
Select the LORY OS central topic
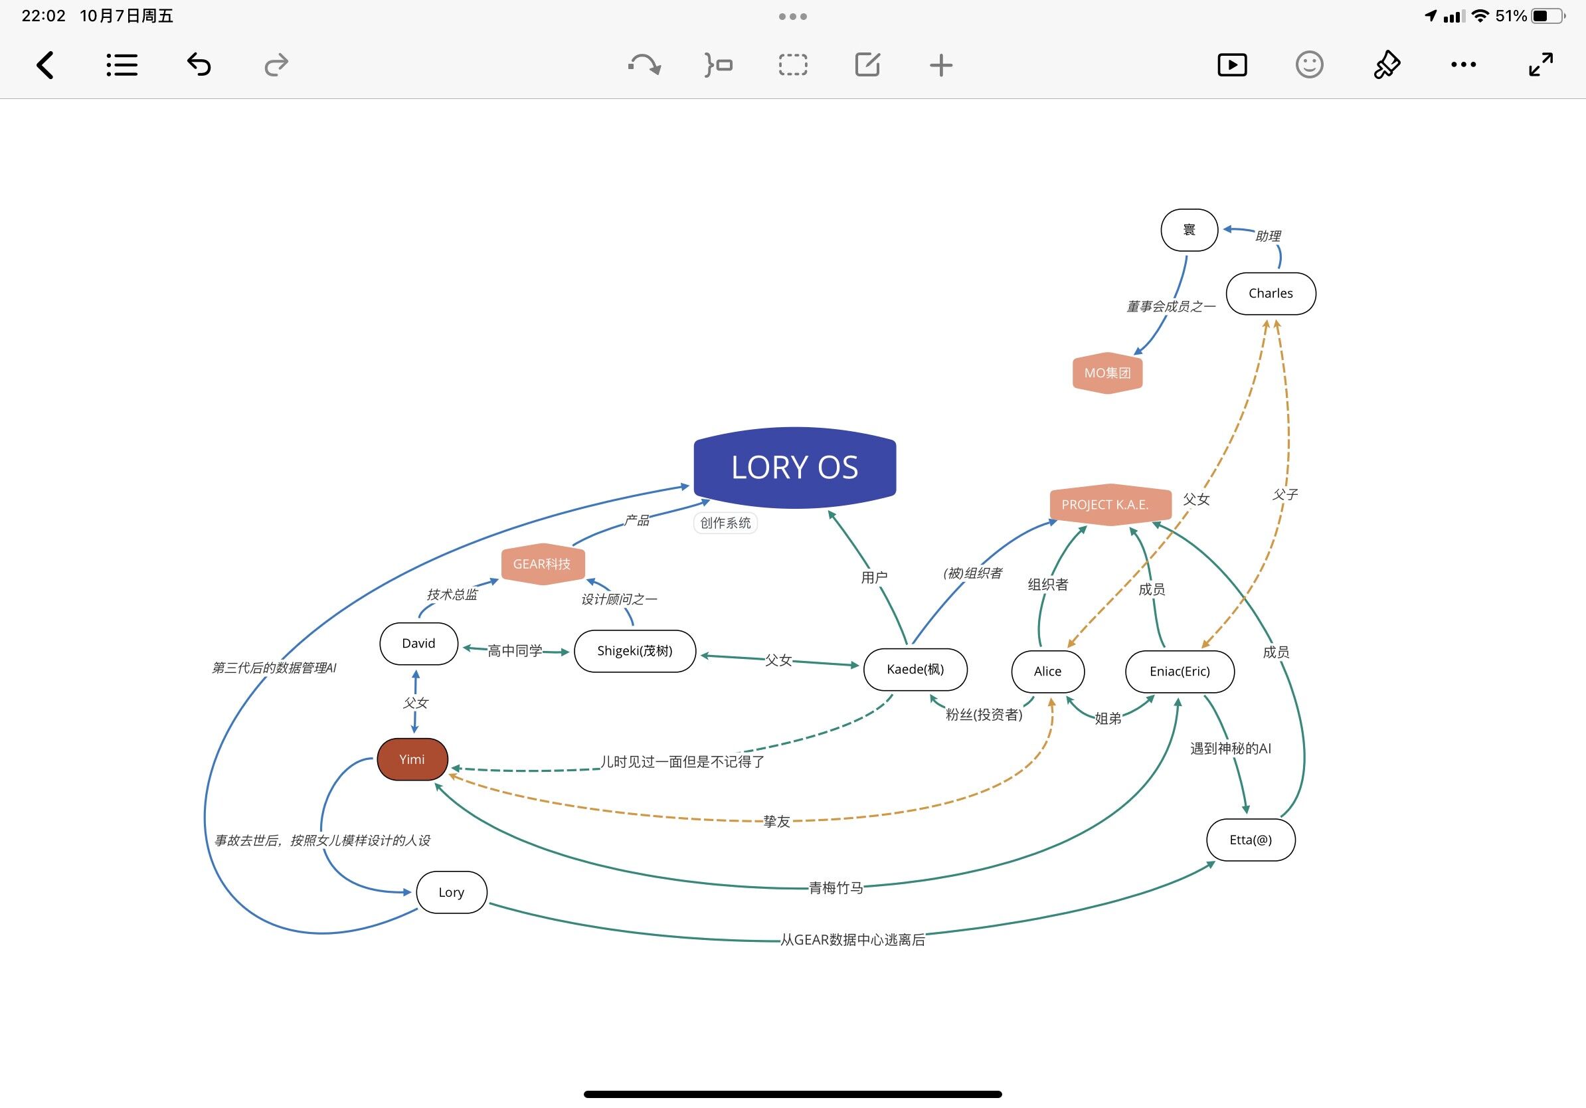pos(794,468)
